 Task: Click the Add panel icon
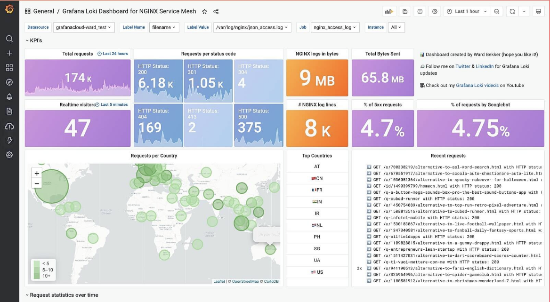[389, 12]
